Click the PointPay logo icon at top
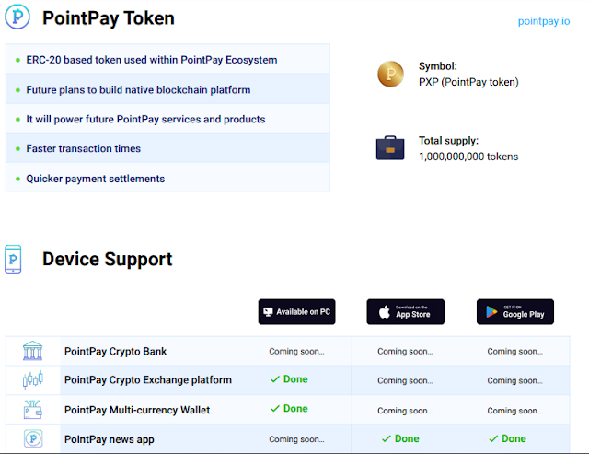589x454 pixels. [17, 18]
